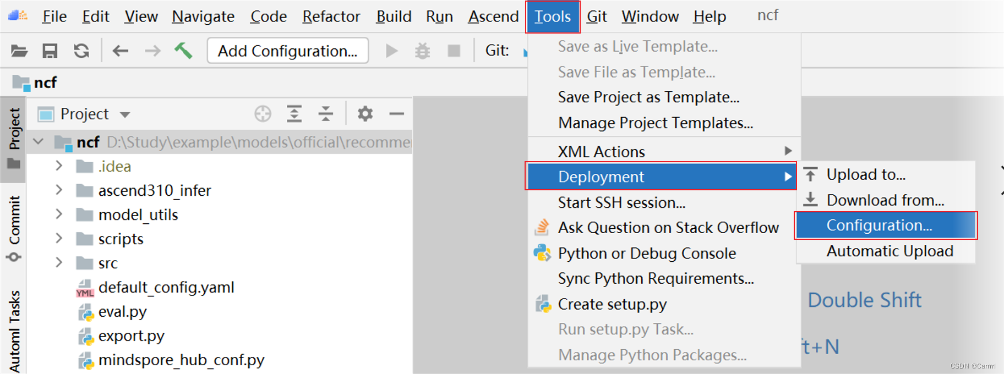The image size is (1004, 374).
Task: Open the Project view dropdown
Action: 124,114
